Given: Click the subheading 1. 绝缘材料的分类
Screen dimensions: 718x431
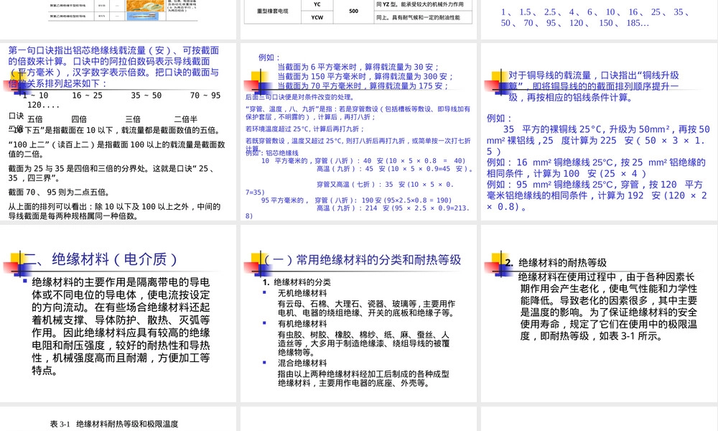Looking at the screenshot, I should pos(297,282).
